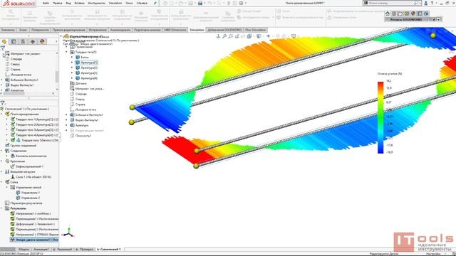Screen dimensions: 456x256
Task: Open the ConfigurationManager tab icon
Action: (x=23, y=41)
